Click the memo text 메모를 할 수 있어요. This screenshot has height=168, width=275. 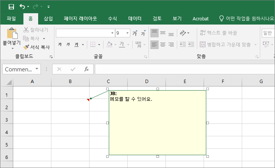coord(131,99)
